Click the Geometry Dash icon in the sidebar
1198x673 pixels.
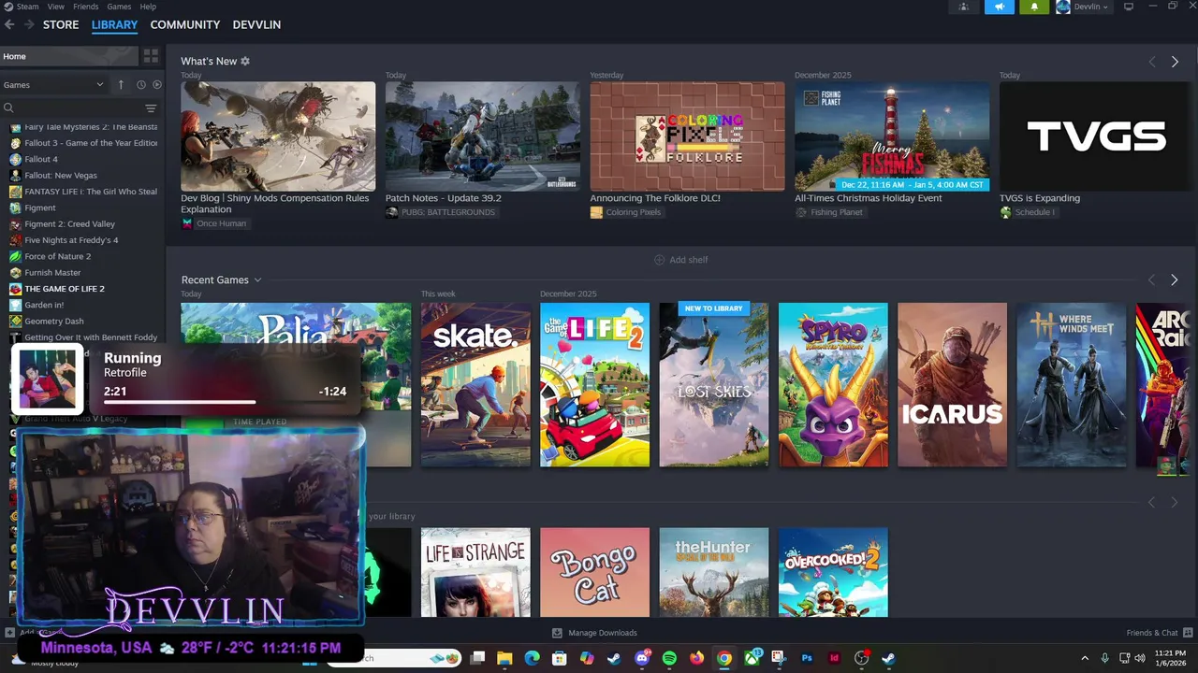15,321
